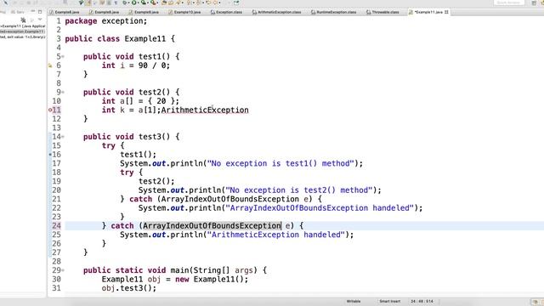This screenshot has width=544, height=306.
Task: Click the underlined 'ArithmeticException' on line 11
Action: pyautogui.click(x=205, y=110)
